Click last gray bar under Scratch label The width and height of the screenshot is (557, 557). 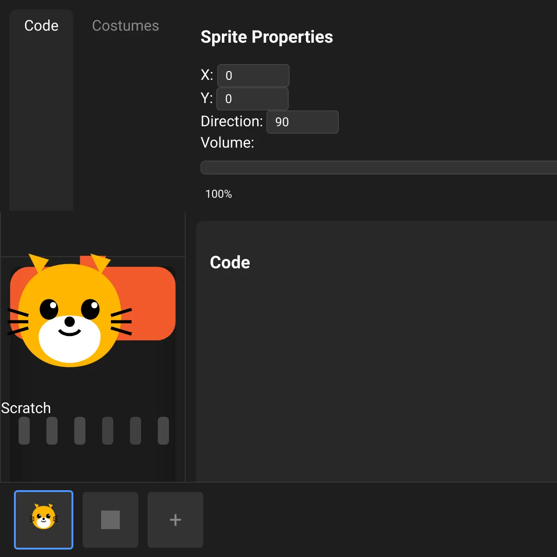click(163, 431)
